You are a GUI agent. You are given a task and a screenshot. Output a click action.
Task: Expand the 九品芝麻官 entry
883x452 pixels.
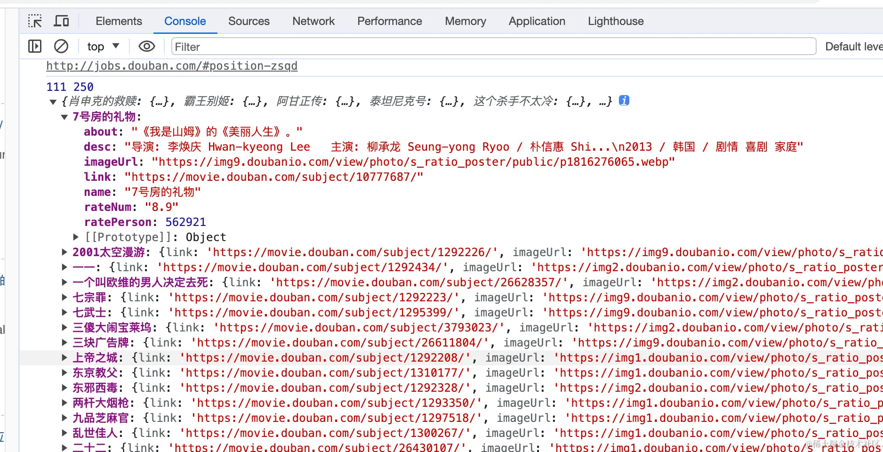[x=64, y=418]
